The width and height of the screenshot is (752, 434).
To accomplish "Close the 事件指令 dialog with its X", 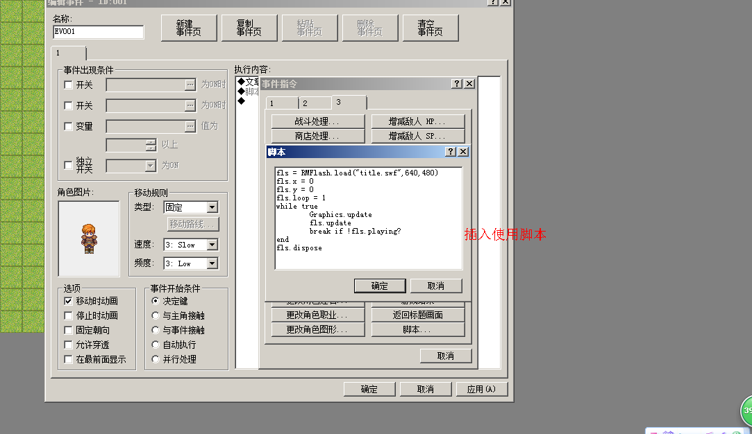I will [x=469, y=84].
